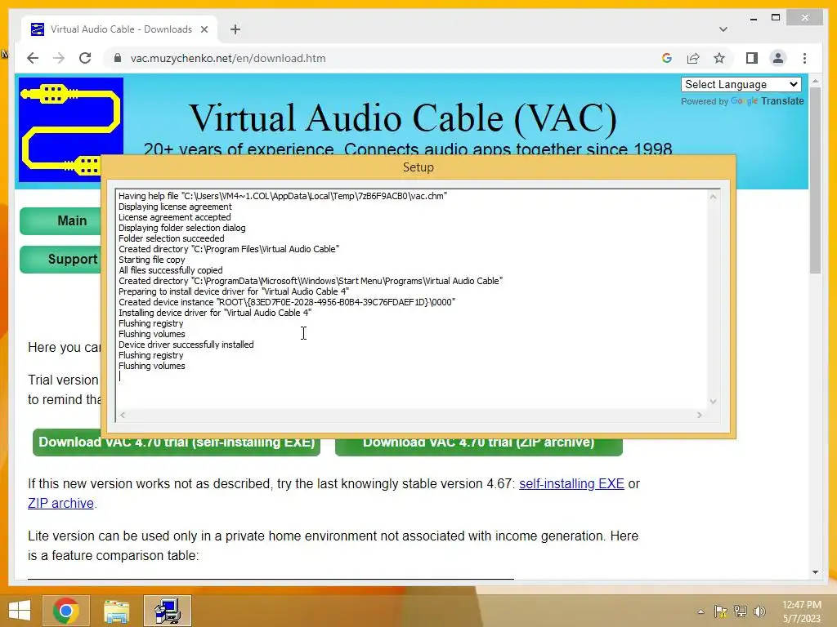This screenshot has height=627, width=837.
Task: Download VAC 4.70 trial self-installing EXE
Action: click(x=177, y=447)
